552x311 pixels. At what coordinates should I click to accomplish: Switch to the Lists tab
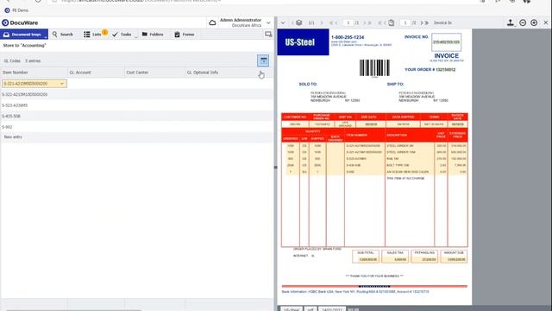(x=92, y=35)
